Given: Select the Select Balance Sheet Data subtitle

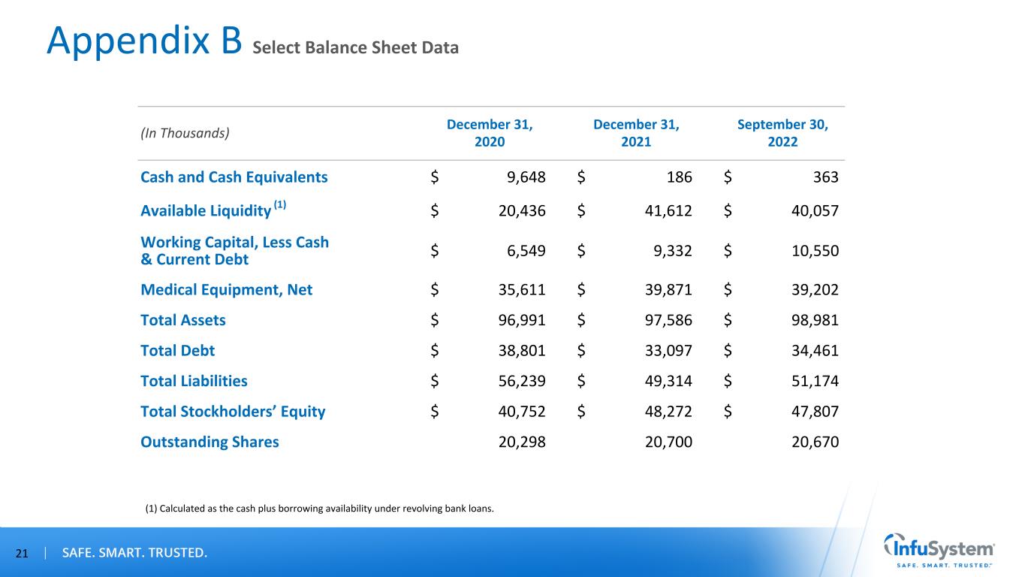Looking at the screenshot, I should 355,48.
